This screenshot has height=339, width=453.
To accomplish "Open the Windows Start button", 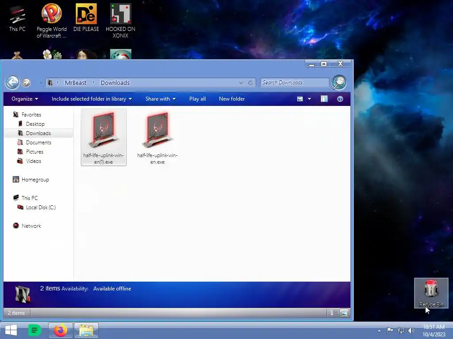I will [x=11, y=330].
